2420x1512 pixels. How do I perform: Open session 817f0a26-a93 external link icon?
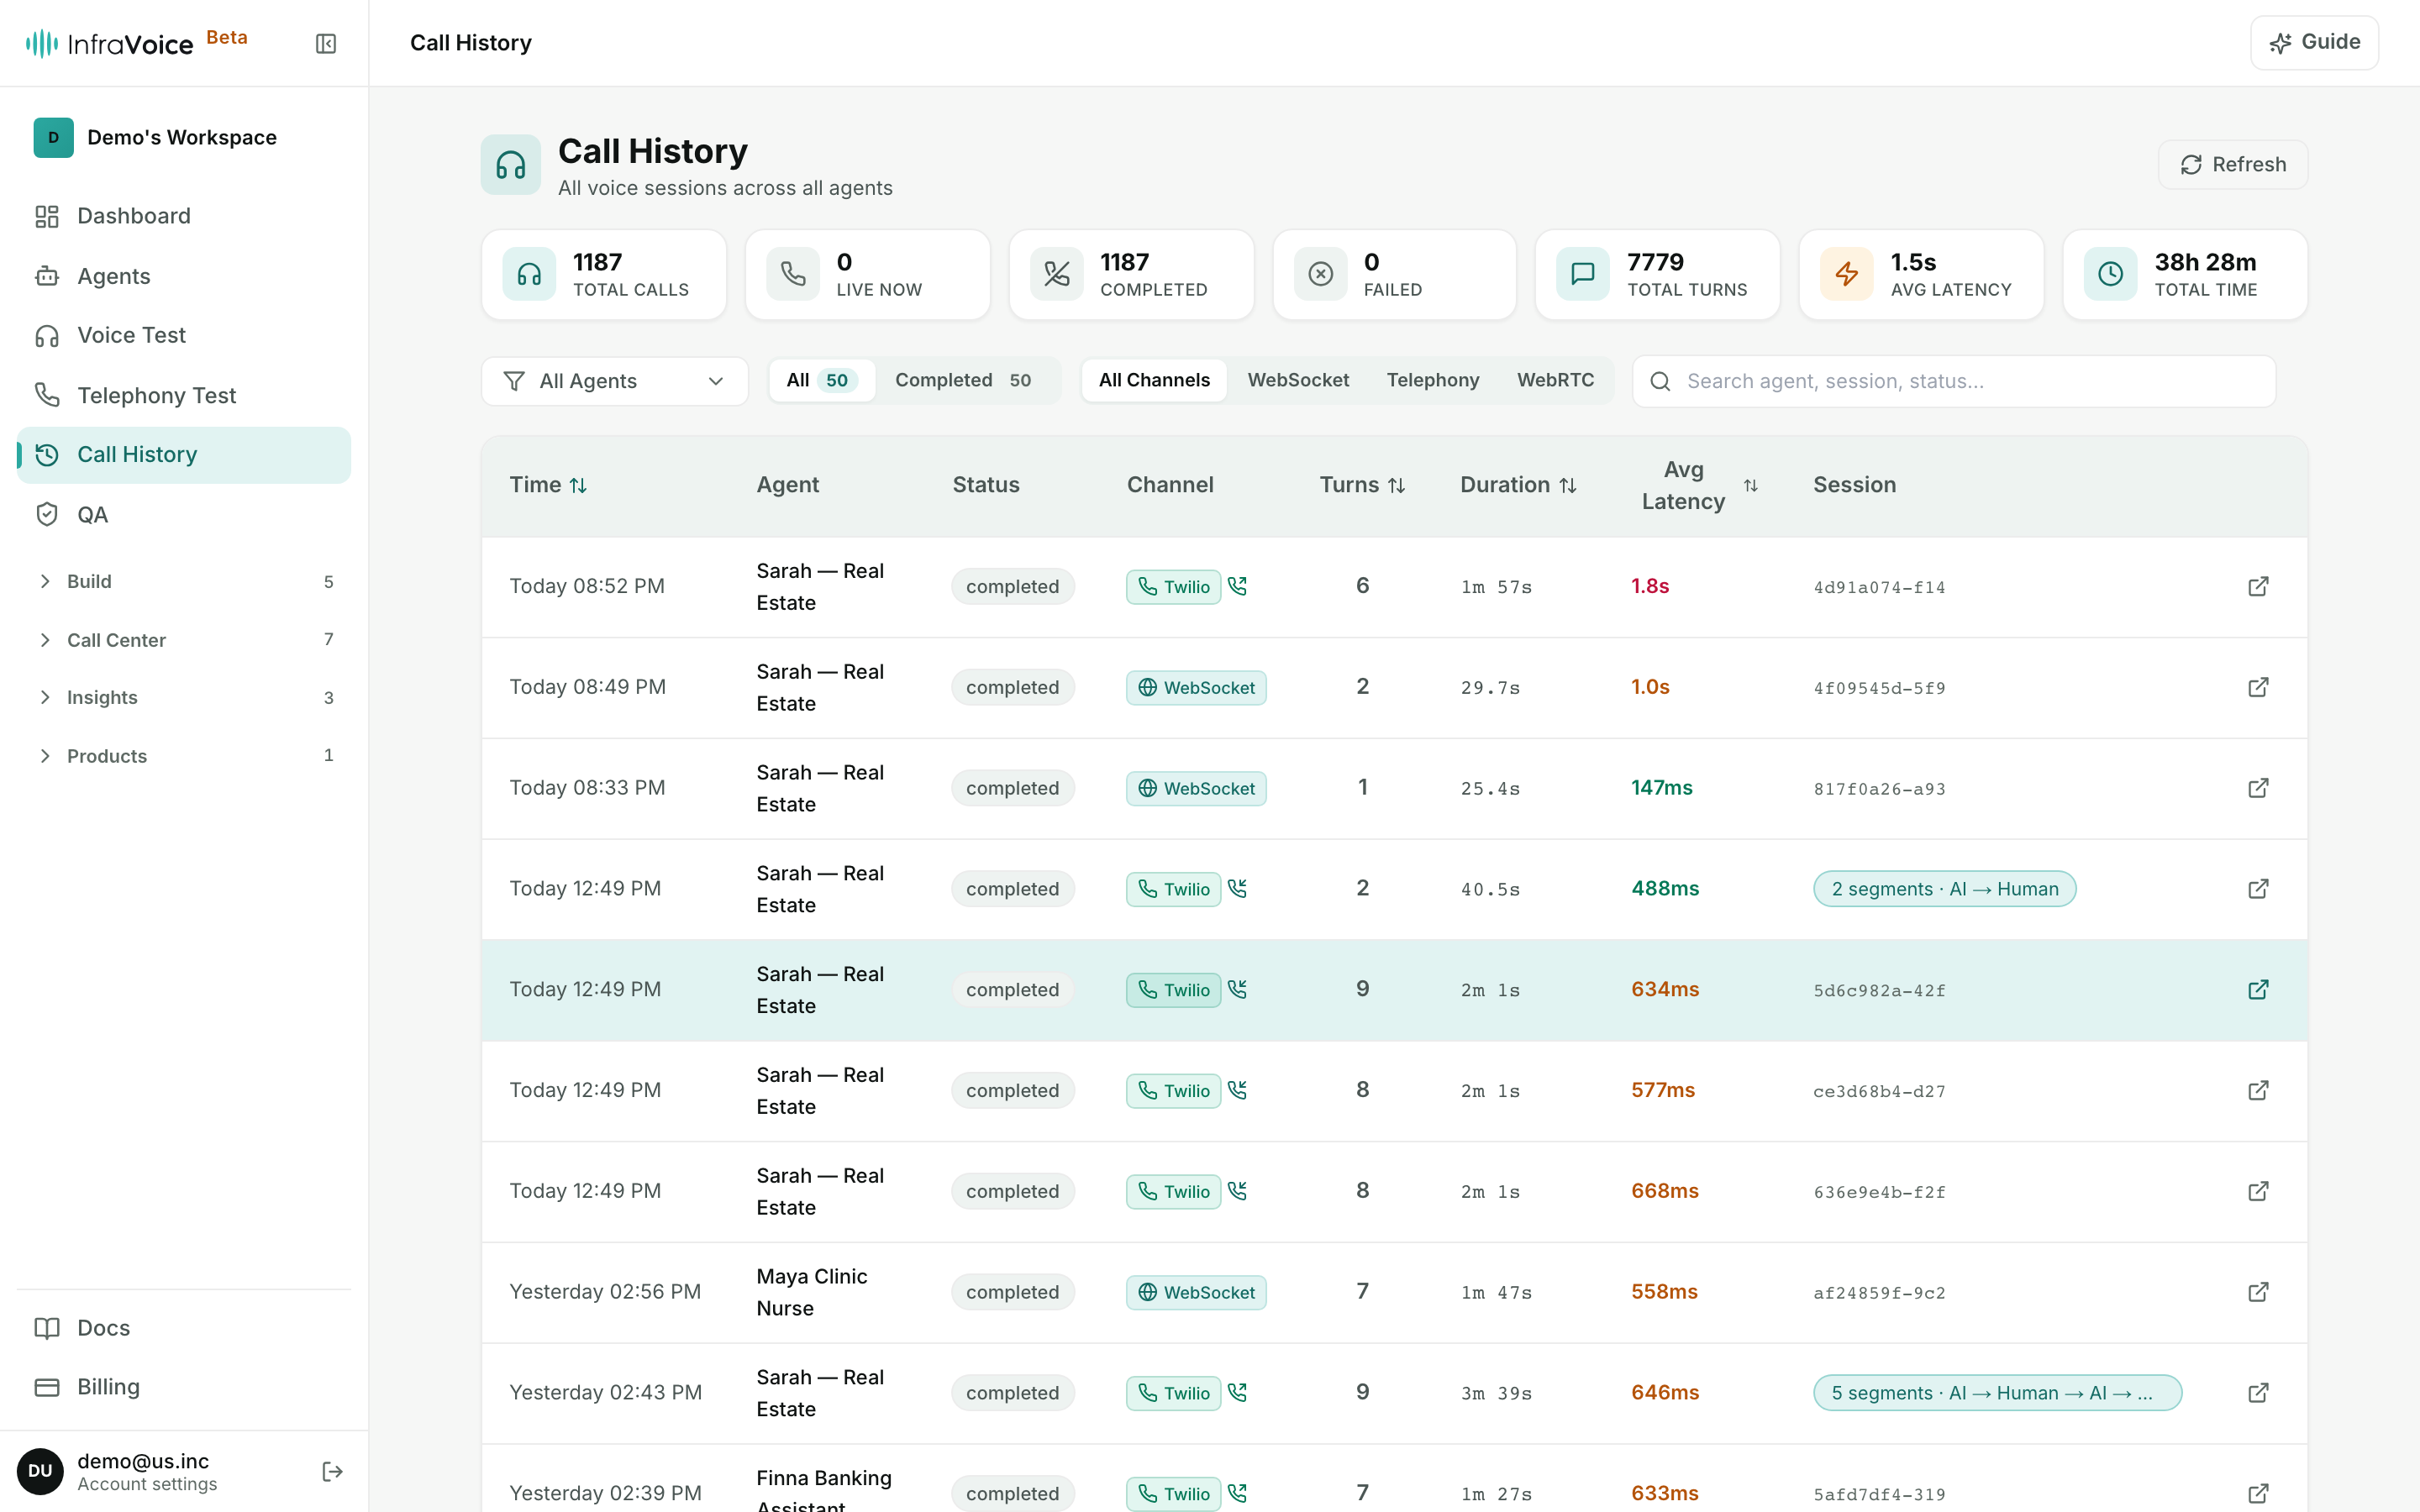point(2258,788)
